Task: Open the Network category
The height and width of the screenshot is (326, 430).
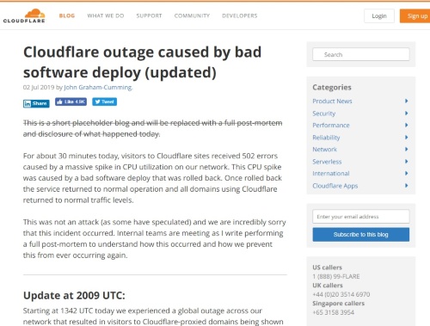Action: (325, 150)
